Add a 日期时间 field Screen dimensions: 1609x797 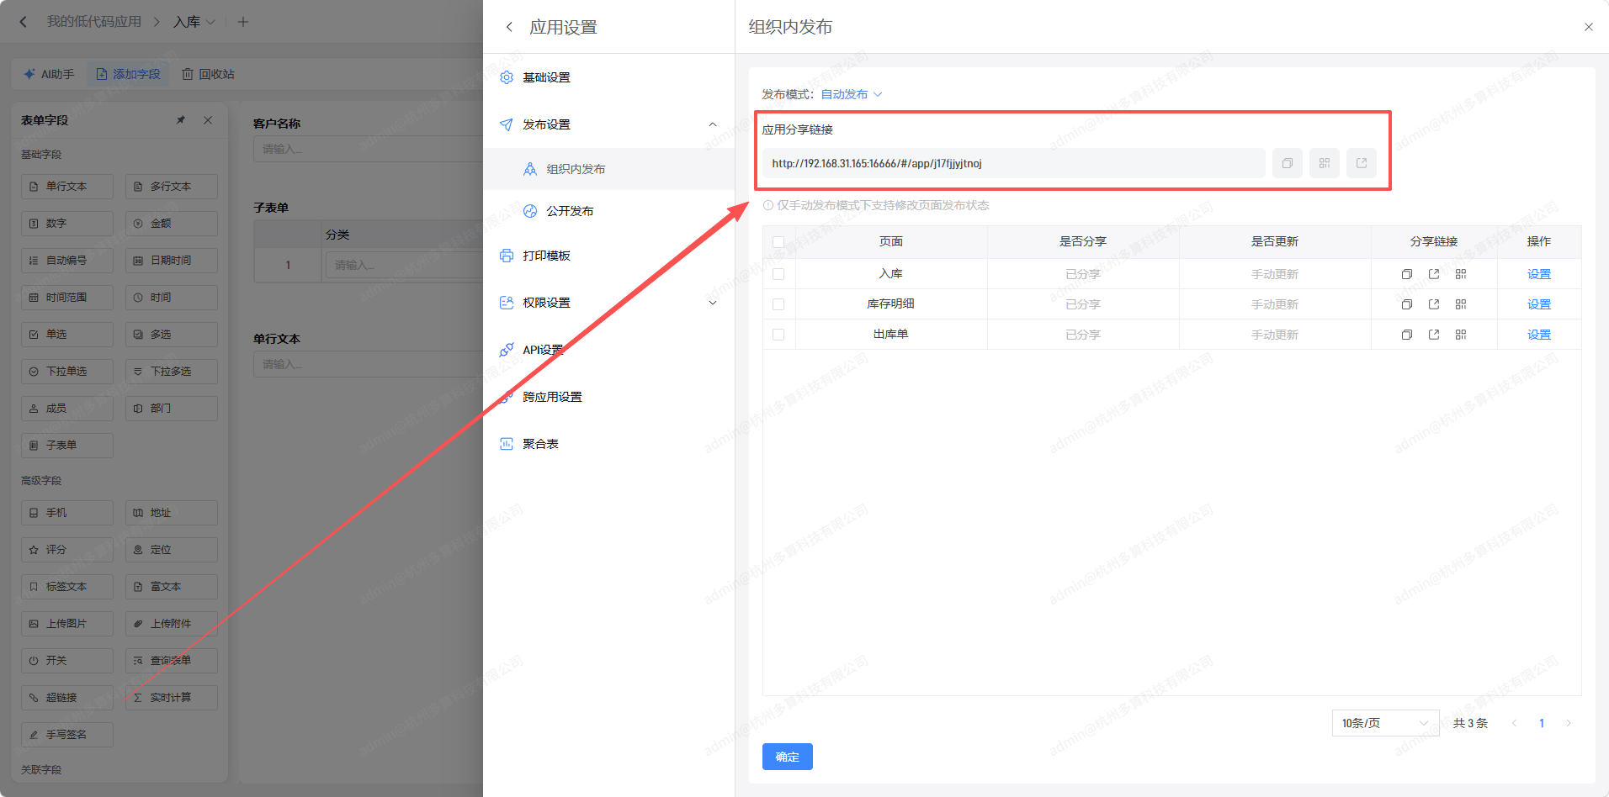point(172,261)
